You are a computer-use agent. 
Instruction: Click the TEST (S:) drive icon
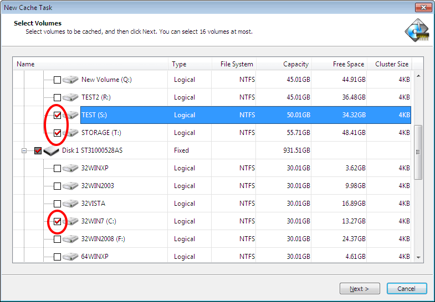pyautogui.click(x=71, y=115)
